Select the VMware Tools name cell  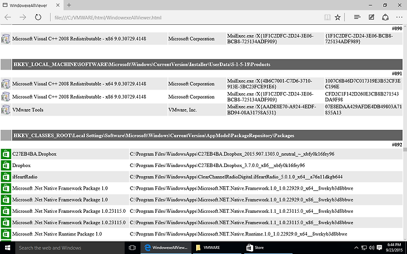[89, 110]
